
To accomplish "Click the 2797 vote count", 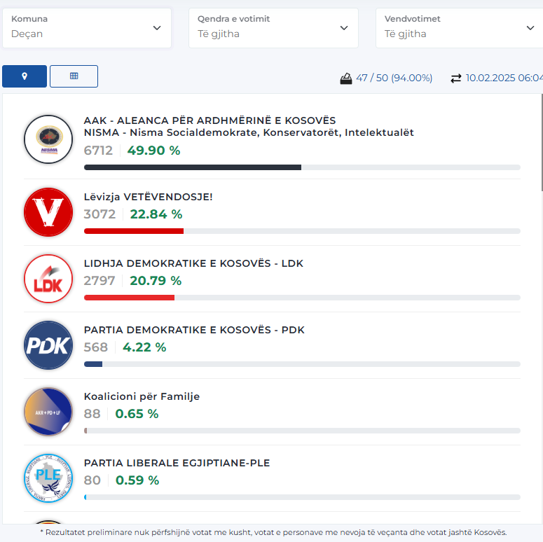I will (x=99, y=281).
